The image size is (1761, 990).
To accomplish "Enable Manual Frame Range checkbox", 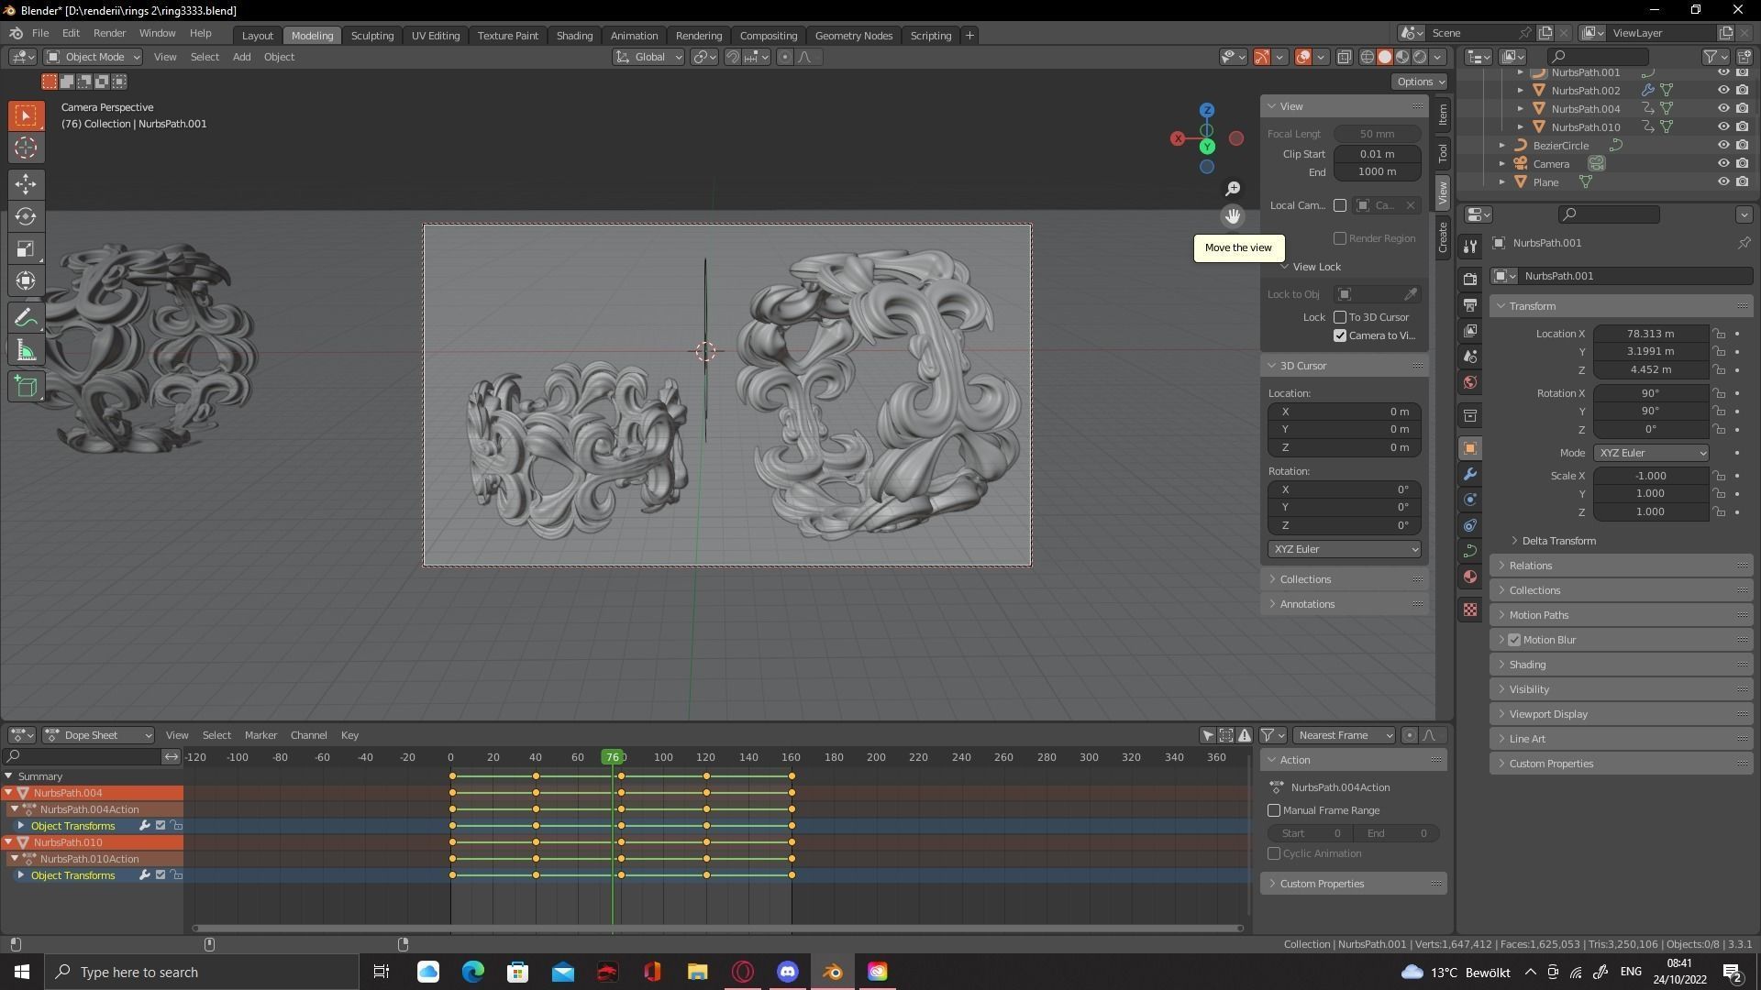I will click(x=1274, y=810).
